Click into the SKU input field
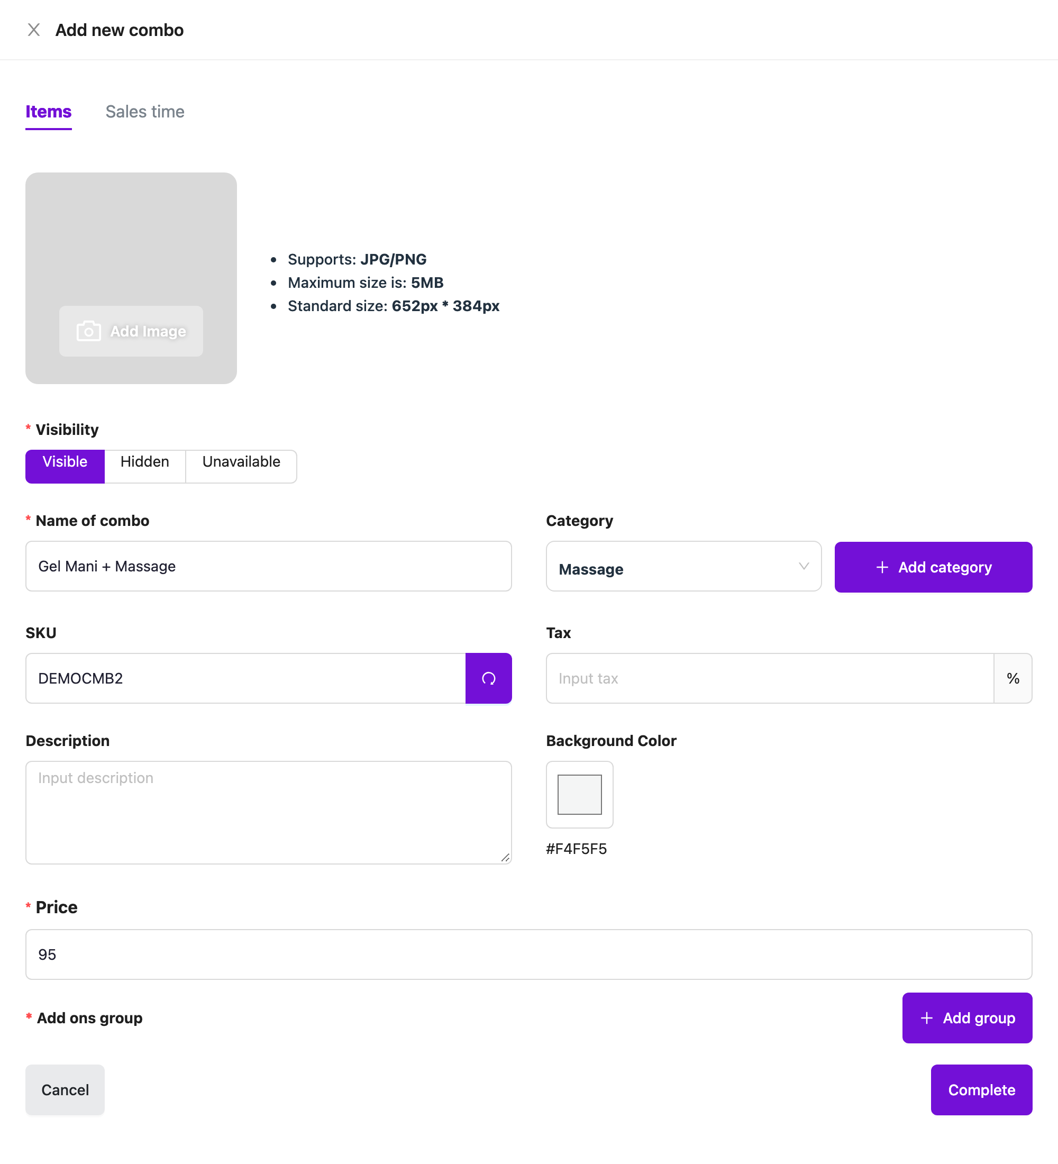1058x1164 pixels. [x=245, y=678]
